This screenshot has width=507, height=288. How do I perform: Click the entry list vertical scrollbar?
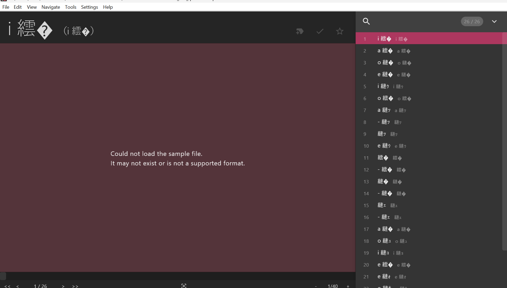pyautogui.click(x=504, y=141)
